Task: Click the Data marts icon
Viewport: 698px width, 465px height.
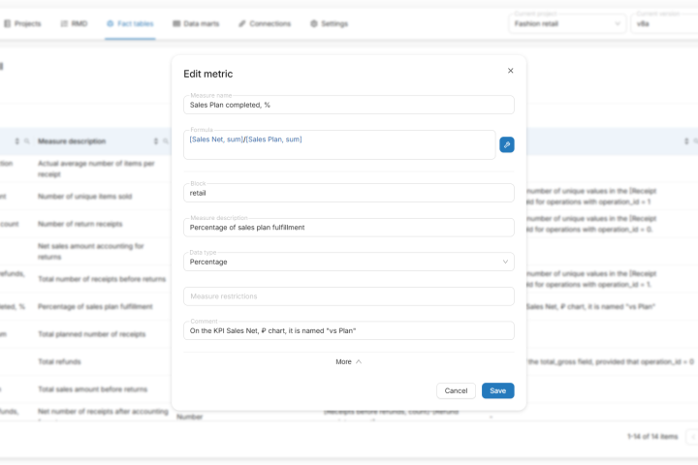Action: [x=176, y=23]
